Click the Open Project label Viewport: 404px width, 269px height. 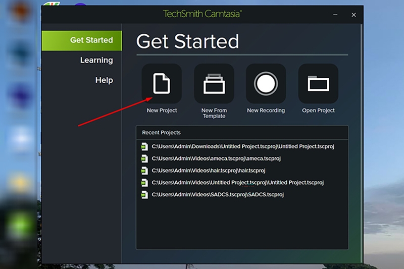coord(318,111)
